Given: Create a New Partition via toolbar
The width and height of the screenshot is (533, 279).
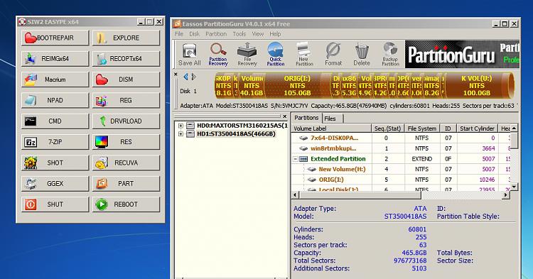Looking at the screenshot, I should [304, 54].
